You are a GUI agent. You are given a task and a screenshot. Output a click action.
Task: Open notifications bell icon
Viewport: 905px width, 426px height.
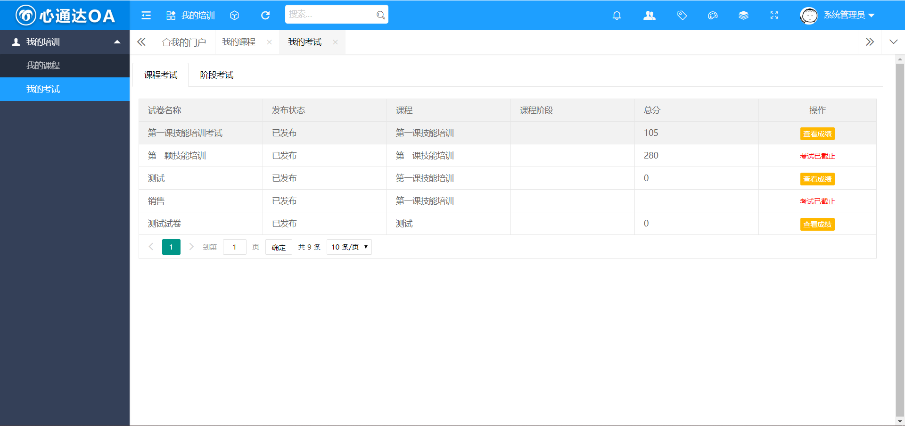pyautogui.click(x=617, y=16)
